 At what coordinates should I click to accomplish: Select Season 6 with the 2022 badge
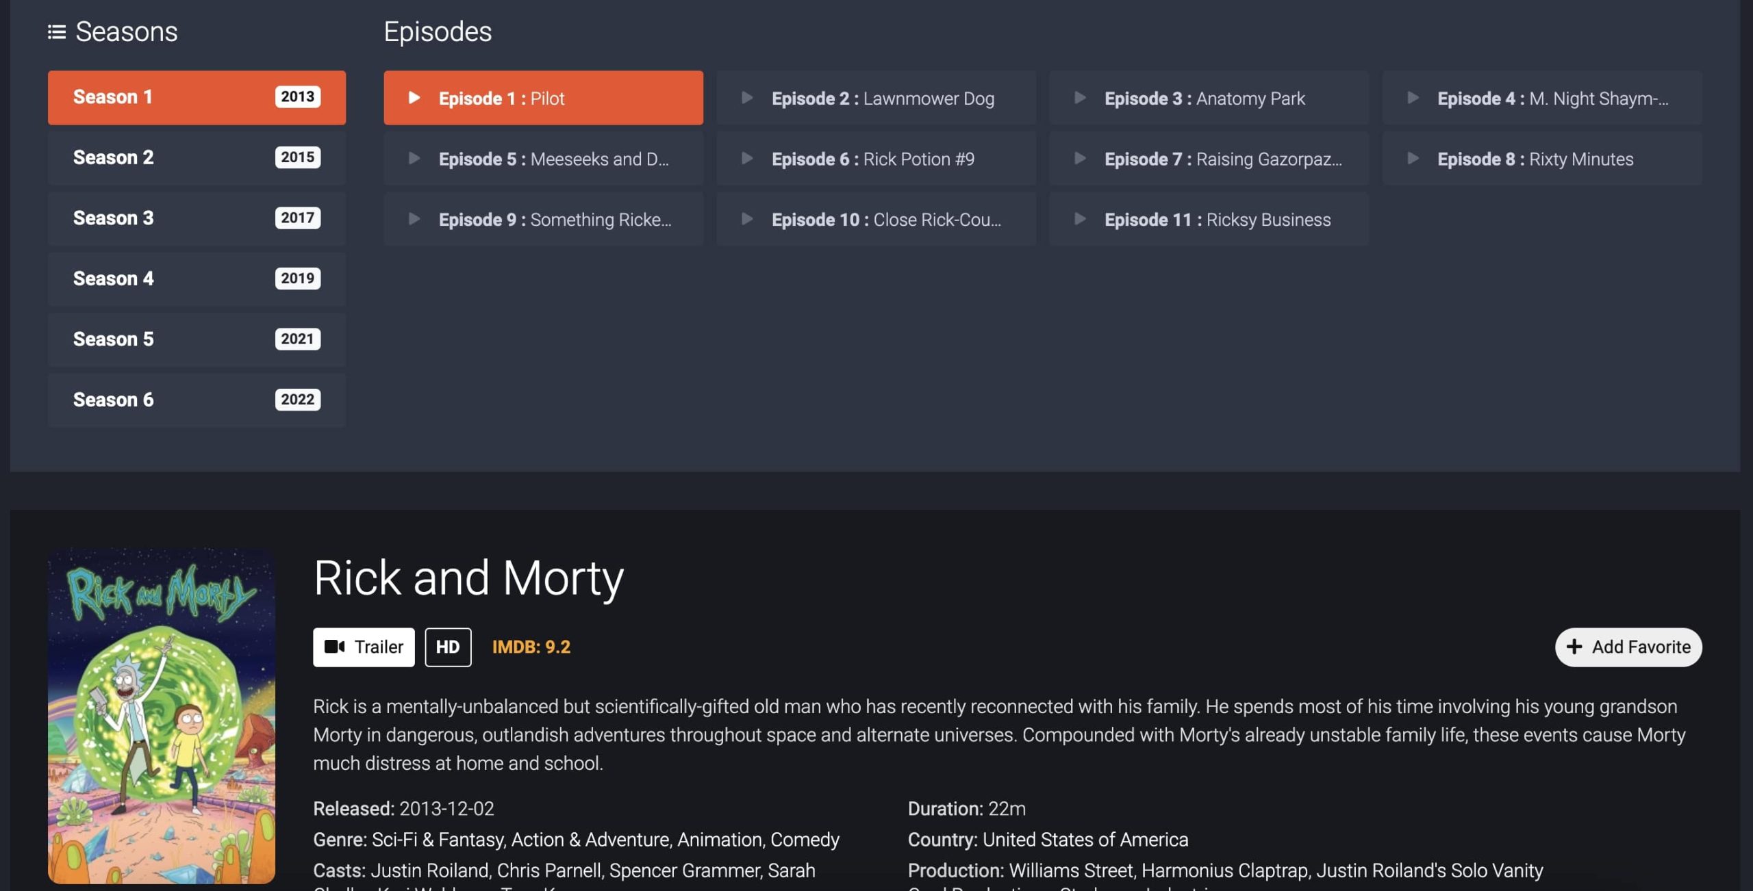point(197,400)
